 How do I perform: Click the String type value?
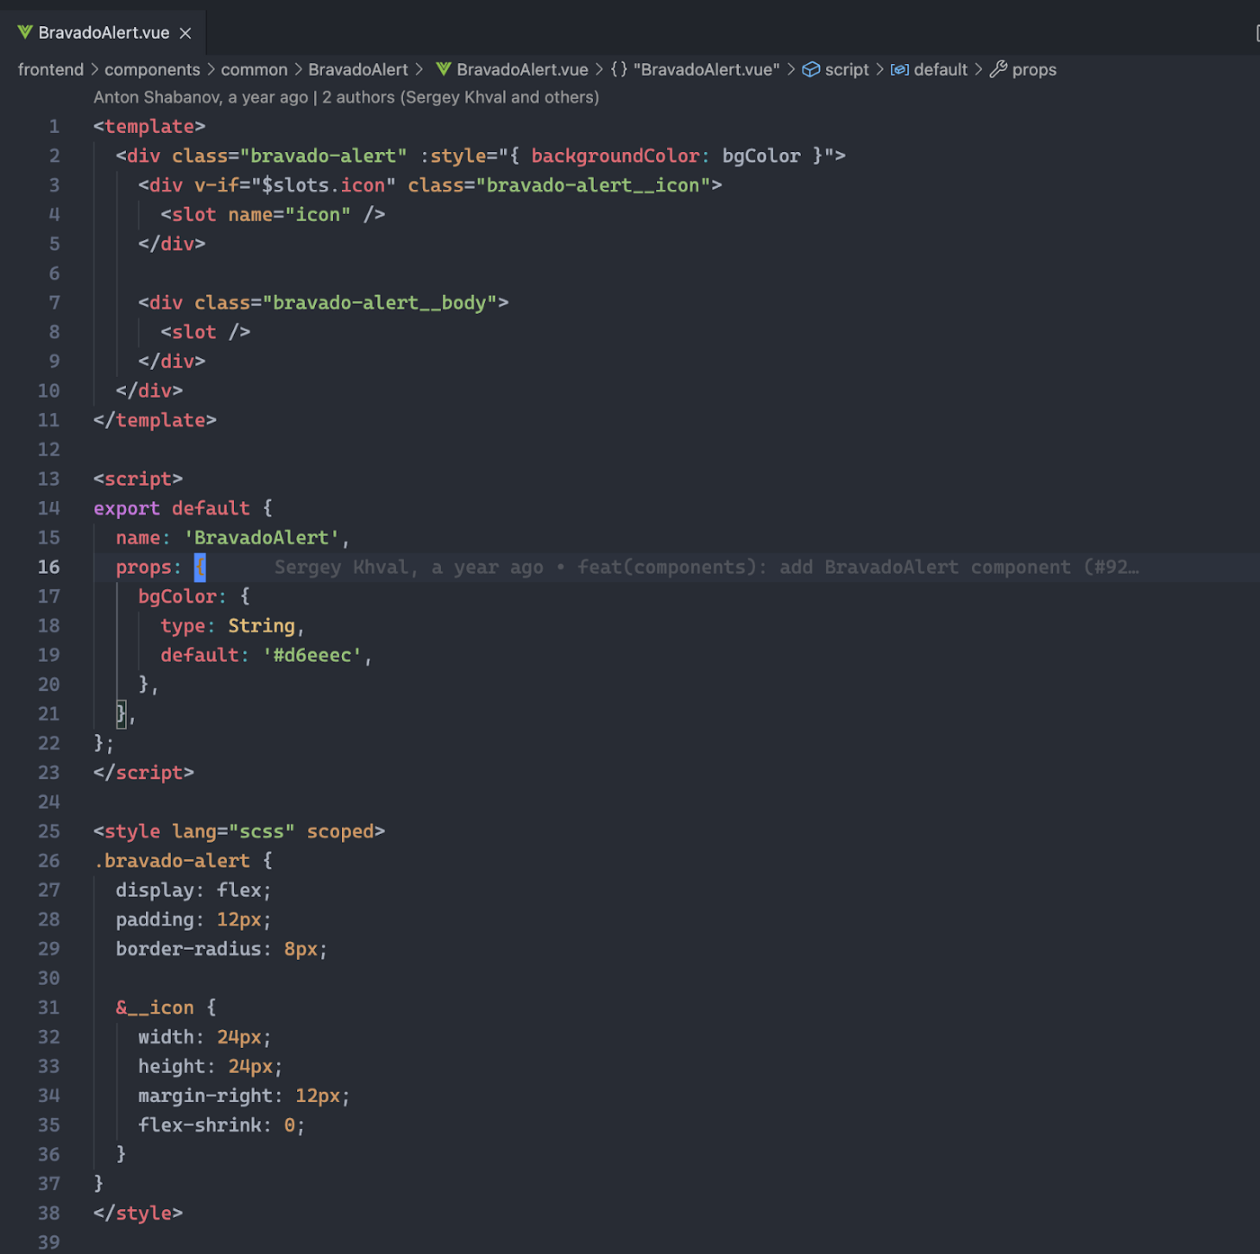[x=262, y=626]
